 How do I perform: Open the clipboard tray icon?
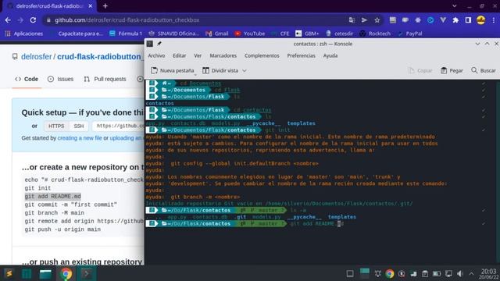tap(425, 274)
